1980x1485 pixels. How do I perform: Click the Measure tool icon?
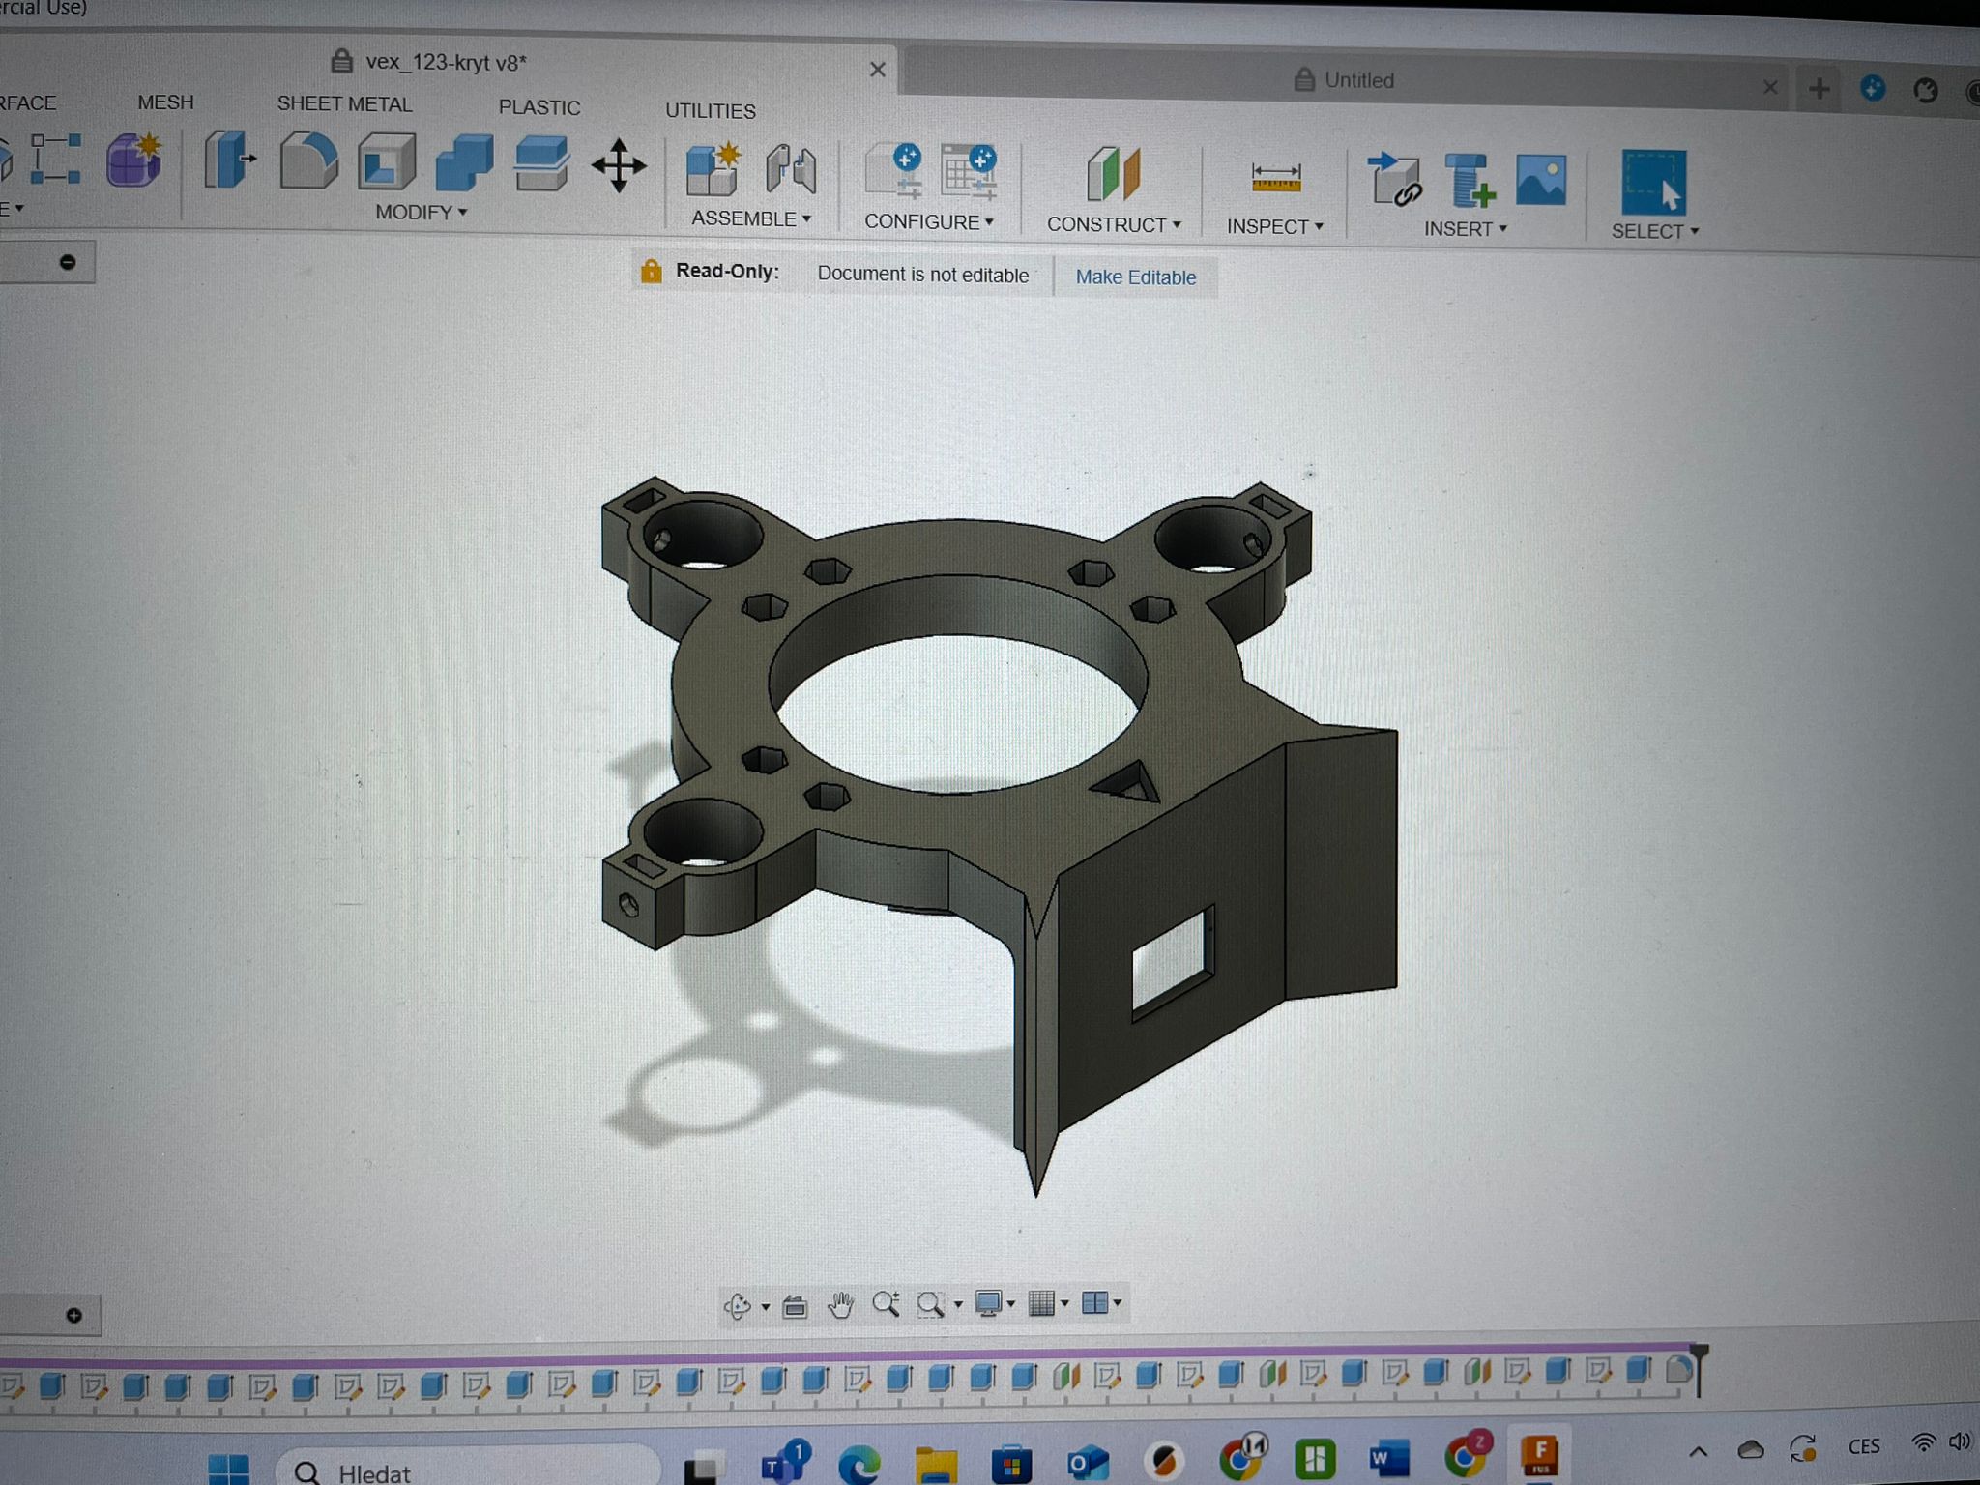click(1275, 178)
